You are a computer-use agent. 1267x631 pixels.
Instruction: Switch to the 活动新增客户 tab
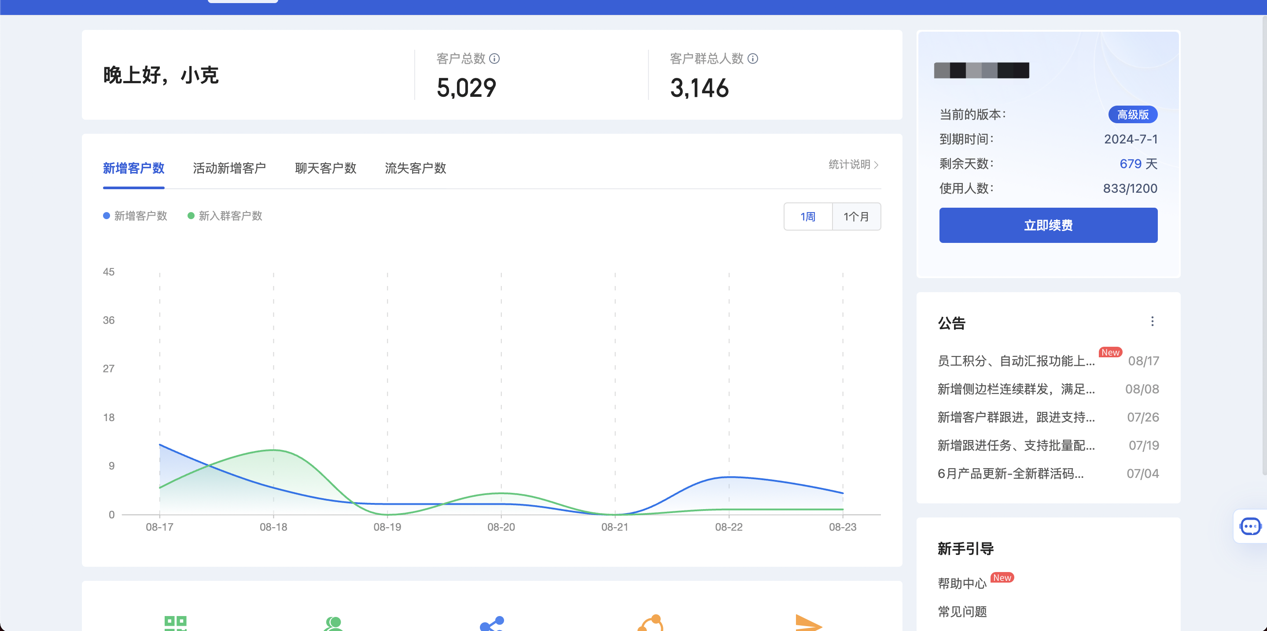click(229, 168)
